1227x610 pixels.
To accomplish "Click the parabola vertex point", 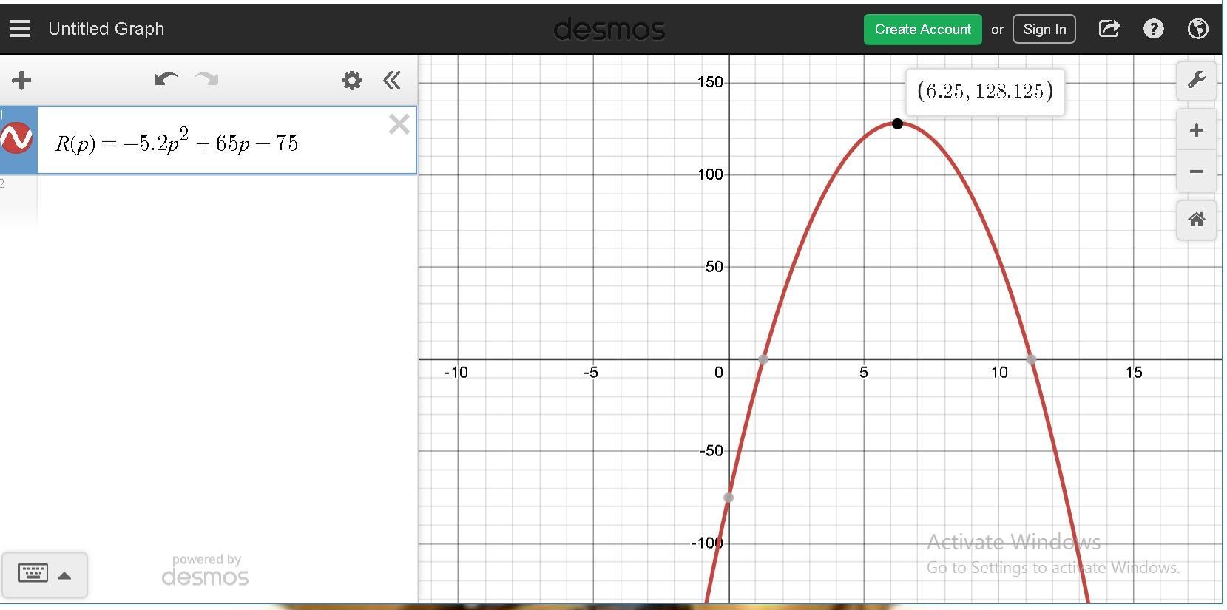I will tap(897, 123).
